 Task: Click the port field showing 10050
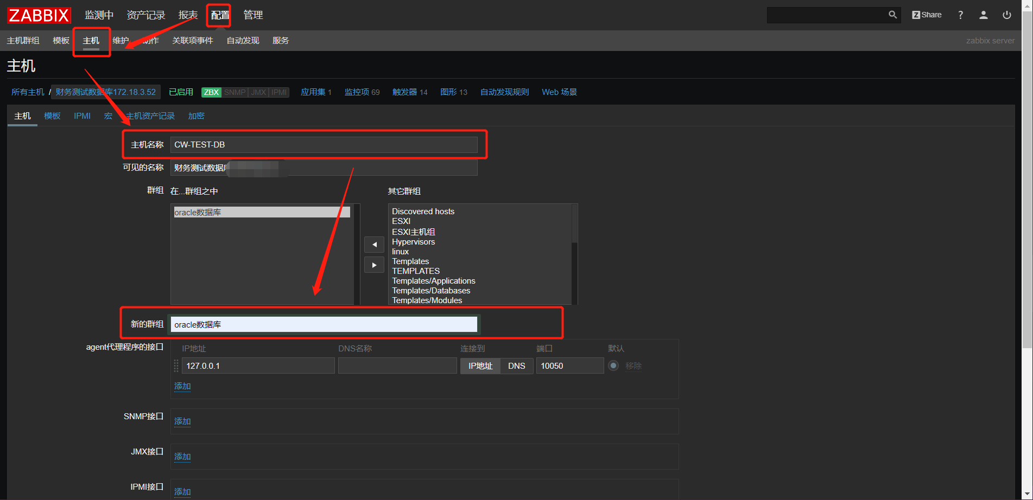pos(570,366)
